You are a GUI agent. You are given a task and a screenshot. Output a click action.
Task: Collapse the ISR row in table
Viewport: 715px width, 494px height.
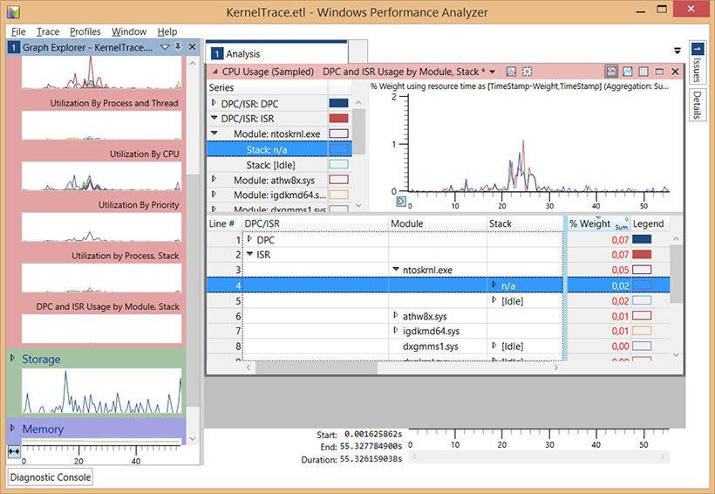(x=249, y=254)
